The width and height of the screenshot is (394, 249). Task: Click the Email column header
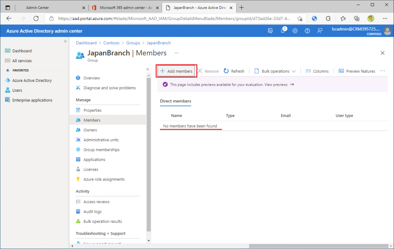[x=286, y=115]
